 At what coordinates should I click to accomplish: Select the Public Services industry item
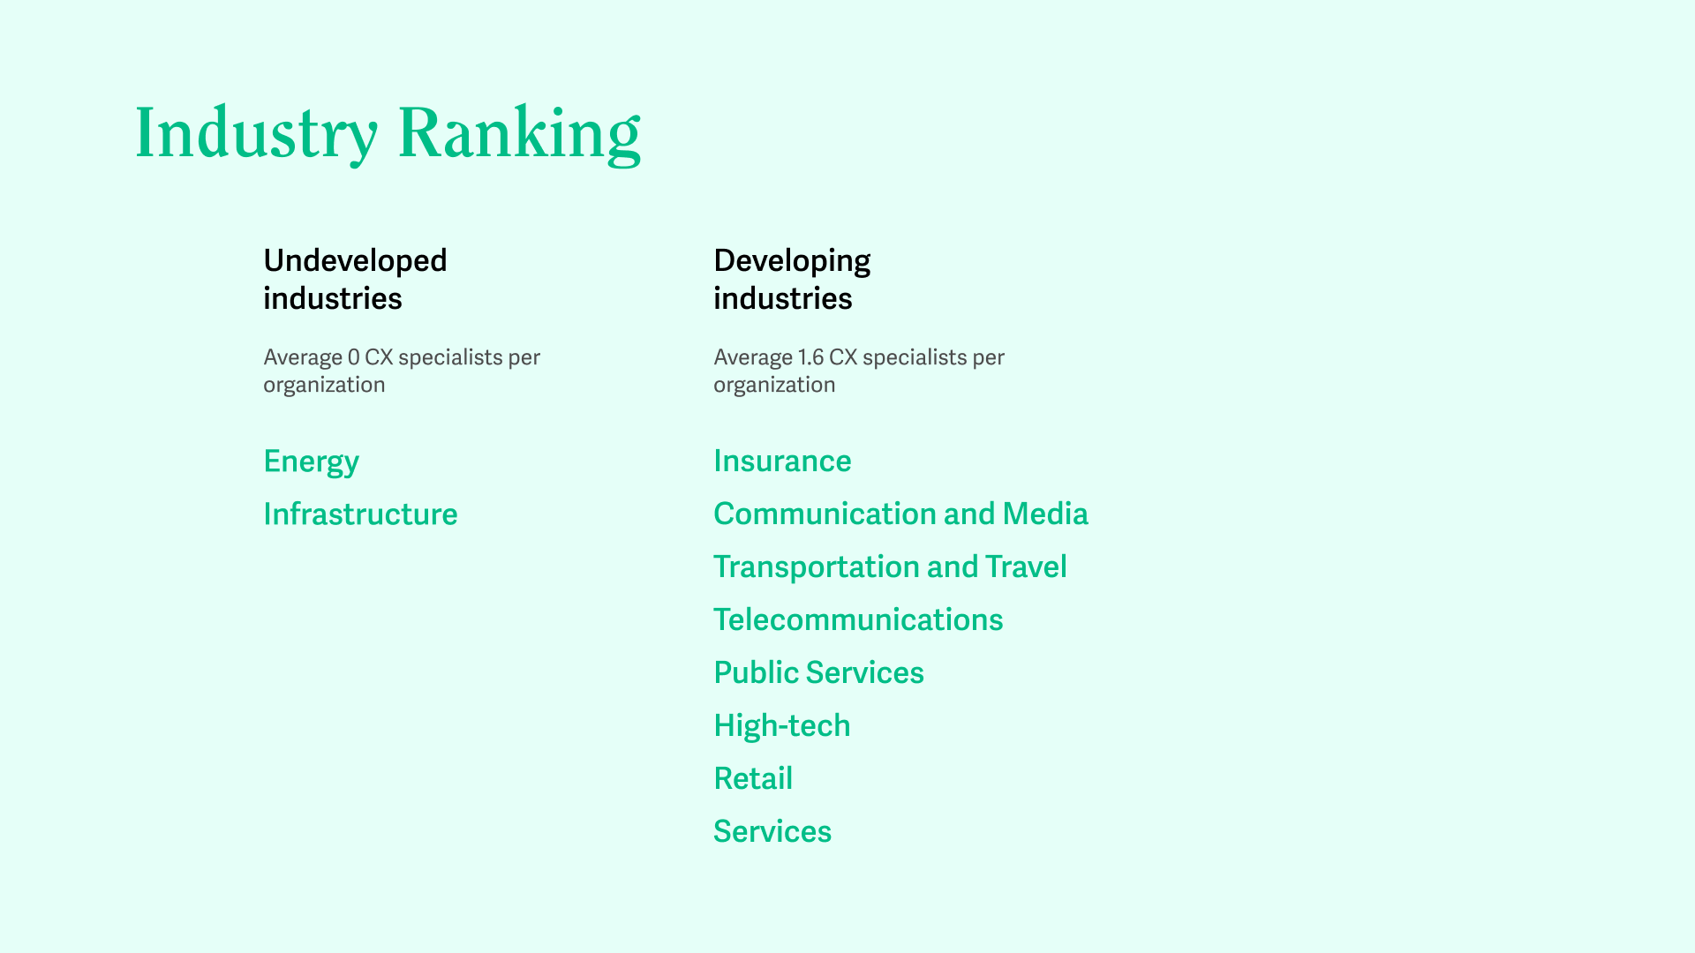[817, 672]
